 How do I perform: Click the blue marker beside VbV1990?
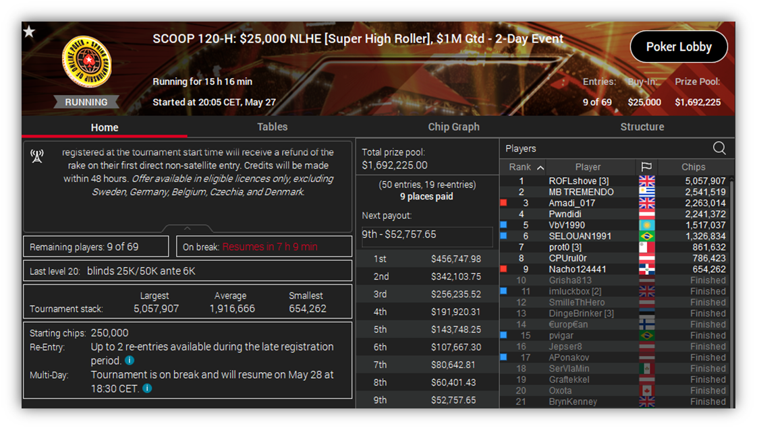pos(503,224)
